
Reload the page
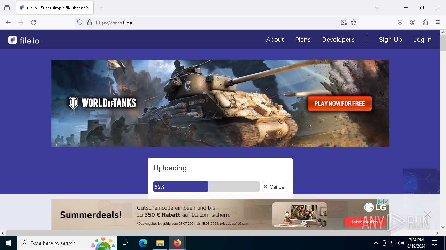[x=33, y=23]
